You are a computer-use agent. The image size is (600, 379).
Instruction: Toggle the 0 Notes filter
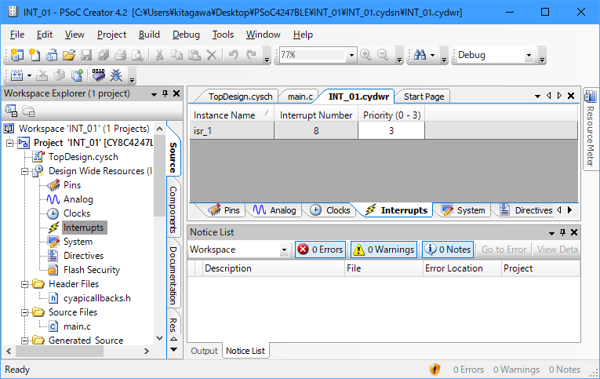coord(447,250)
